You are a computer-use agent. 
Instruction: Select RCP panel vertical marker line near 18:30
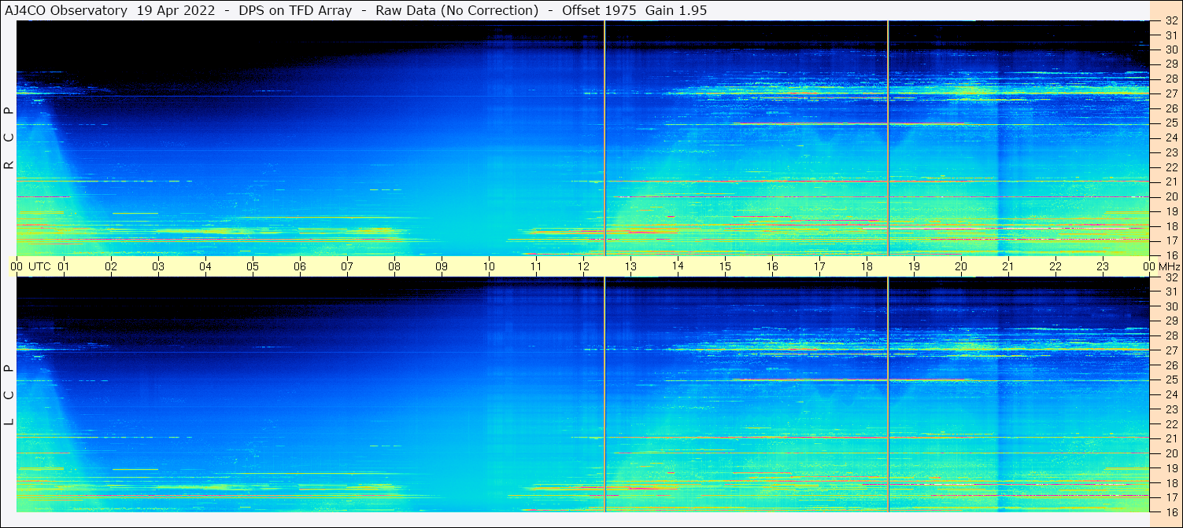[888, 138]
